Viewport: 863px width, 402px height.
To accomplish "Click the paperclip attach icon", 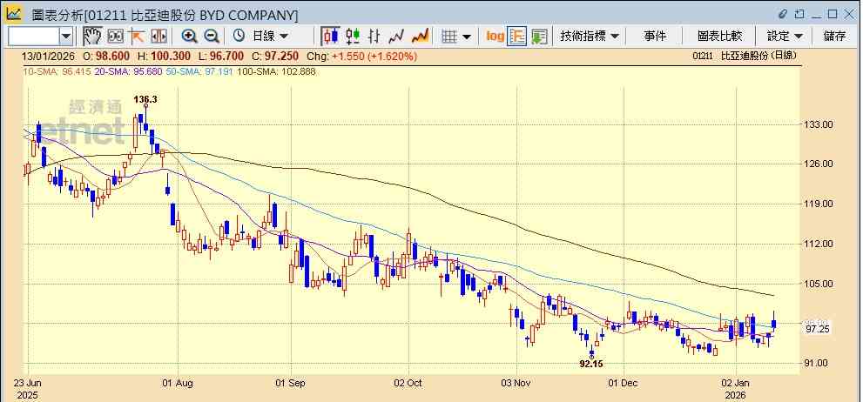I will pyautogui.click(x=783, y=14).
